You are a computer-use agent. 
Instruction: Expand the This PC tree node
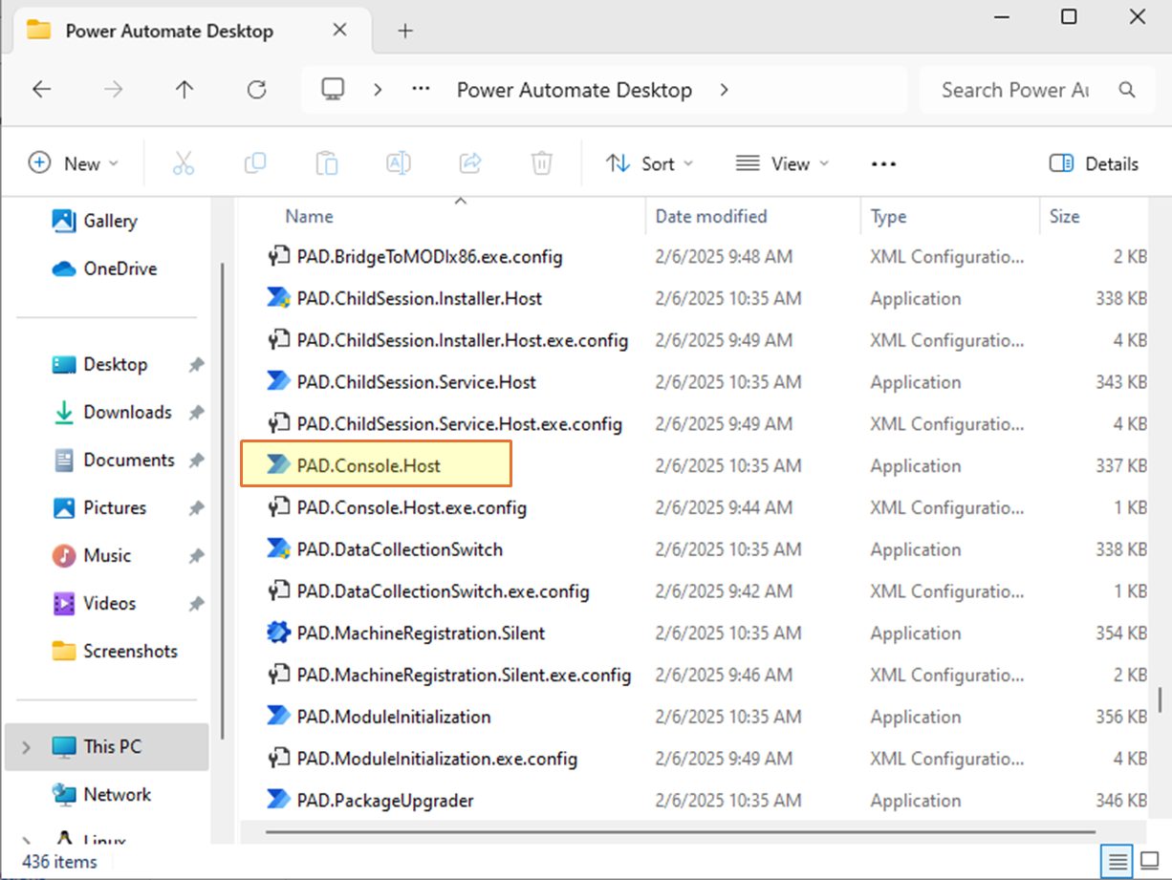pos(26,747)
